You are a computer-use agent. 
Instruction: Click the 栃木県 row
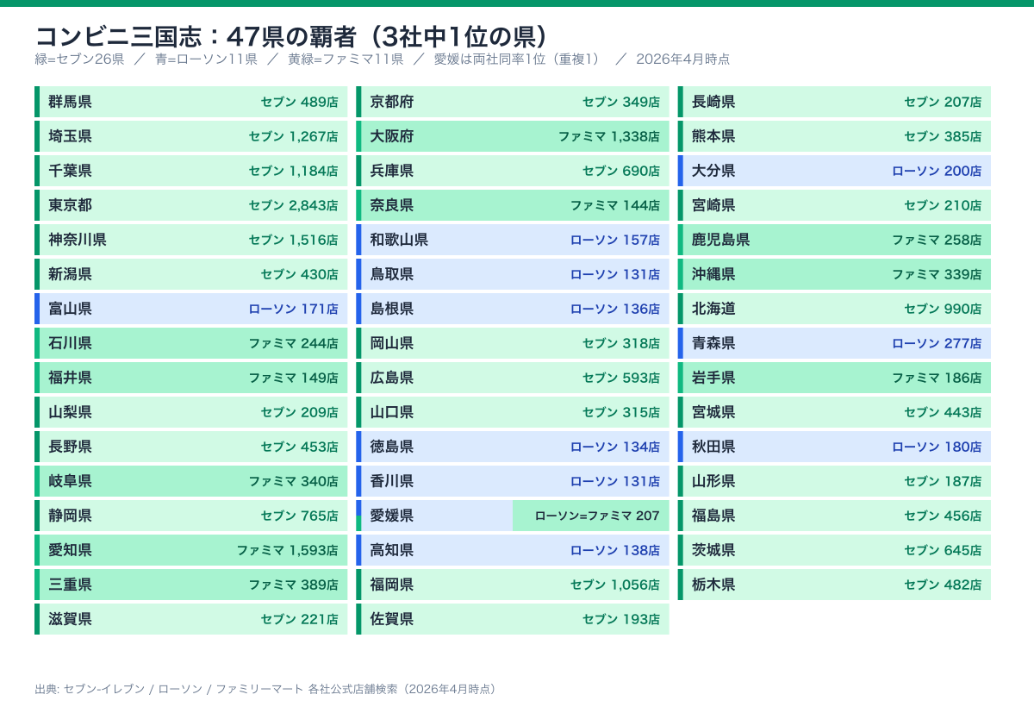[834, 585]
